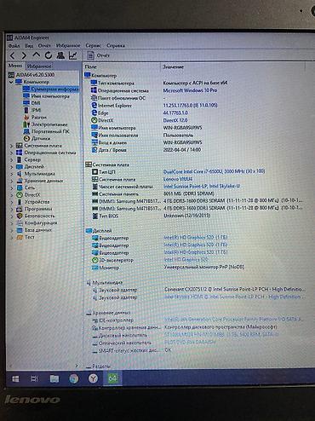Click the Тест icon in the tree

pyautogui.click(x=20, y=237)
